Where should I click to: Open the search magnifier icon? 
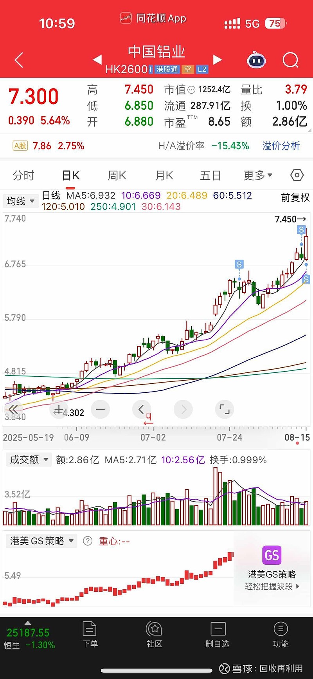pyautogui.click(x=290, y=60)
